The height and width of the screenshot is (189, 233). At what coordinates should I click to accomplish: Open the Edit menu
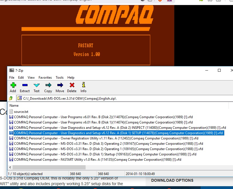coord(21,78)
